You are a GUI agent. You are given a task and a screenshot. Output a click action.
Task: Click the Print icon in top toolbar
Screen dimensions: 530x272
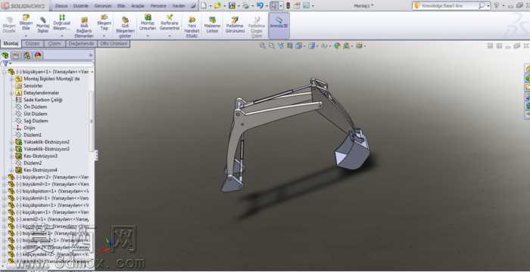246,6
